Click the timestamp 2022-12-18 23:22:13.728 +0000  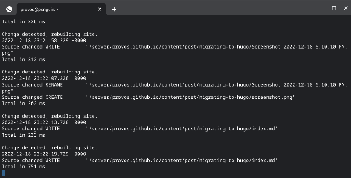[x=44, y=122]
